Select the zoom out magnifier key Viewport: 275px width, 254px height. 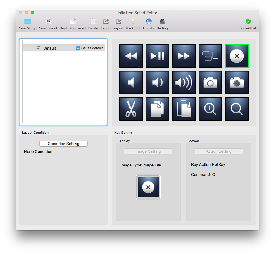237,109
